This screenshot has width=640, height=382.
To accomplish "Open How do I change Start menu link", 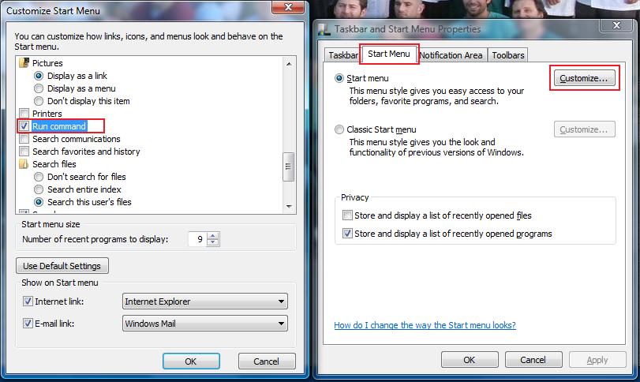I will point(425,325).
